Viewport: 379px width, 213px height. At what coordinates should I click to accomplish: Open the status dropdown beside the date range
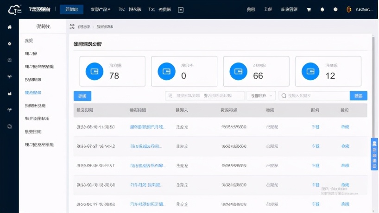(x=261, y=96)
